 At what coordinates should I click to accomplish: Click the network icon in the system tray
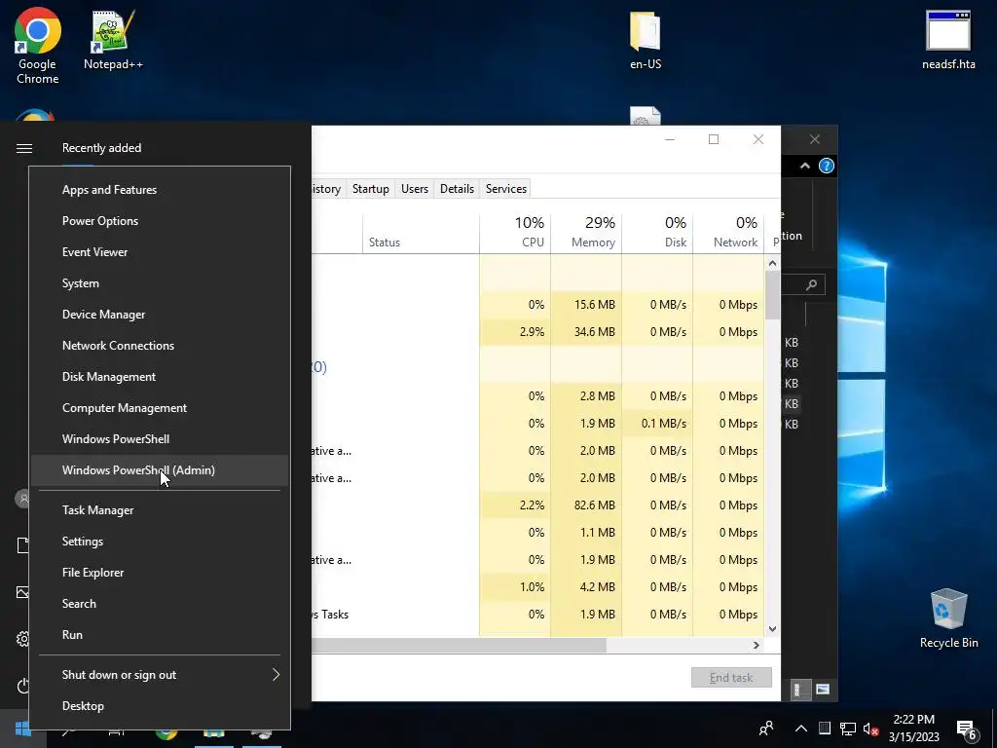point(848,729)
